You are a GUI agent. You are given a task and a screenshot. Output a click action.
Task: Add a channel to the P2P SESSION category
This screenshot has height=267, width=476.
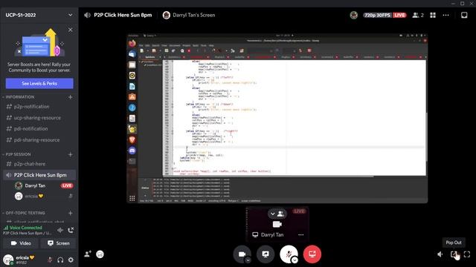click(x=71, y=154)
